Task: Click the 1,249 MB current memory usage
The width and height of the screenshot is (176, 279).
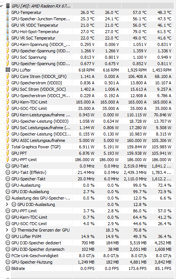Action: point(86,262)
